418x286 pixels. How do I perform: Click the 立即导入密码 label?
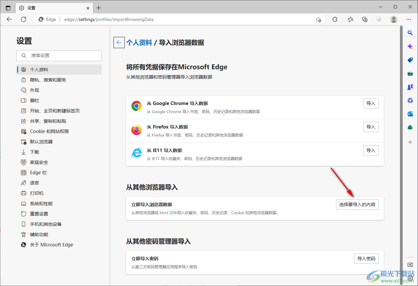145,259
